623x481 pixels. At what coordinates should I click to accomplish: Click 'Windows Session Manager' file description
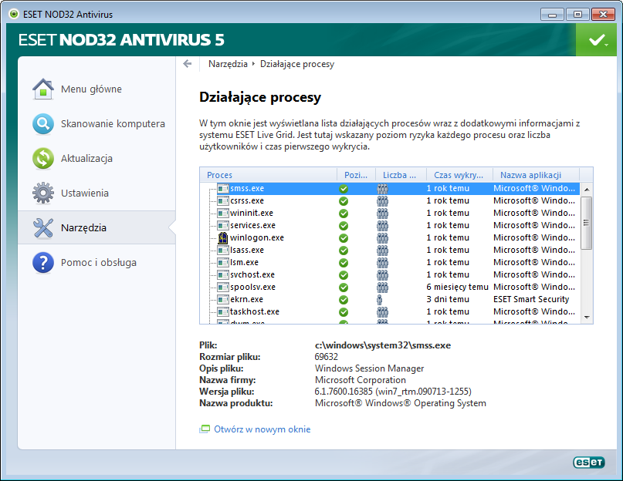pos(370,368)
